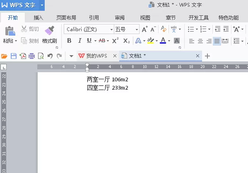Click the Print icon
Image resolution: width=248 pixels, height=173 pixels.
(31, 56)
